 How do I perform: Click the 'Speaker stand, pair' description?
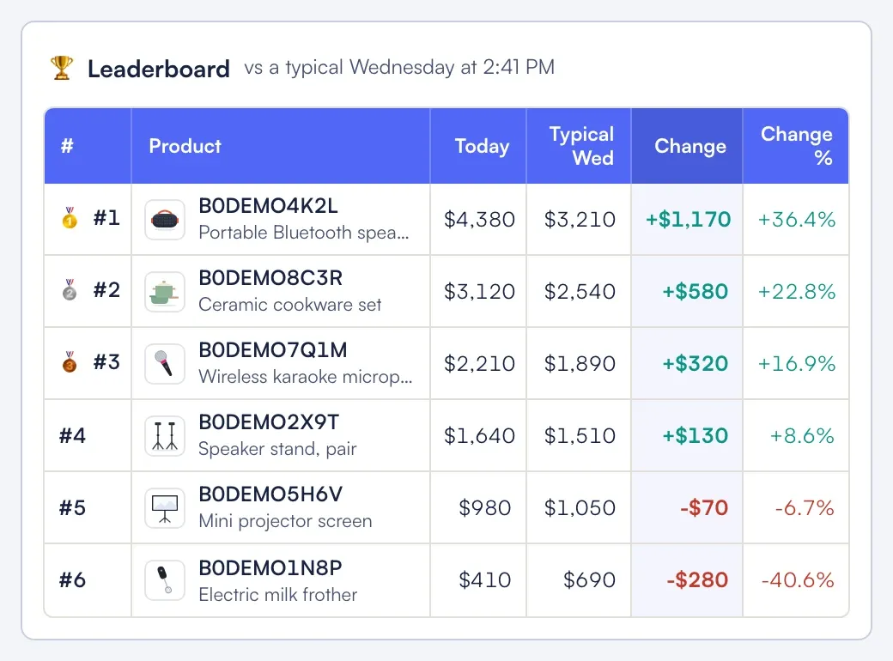click(x=277, y=449)
